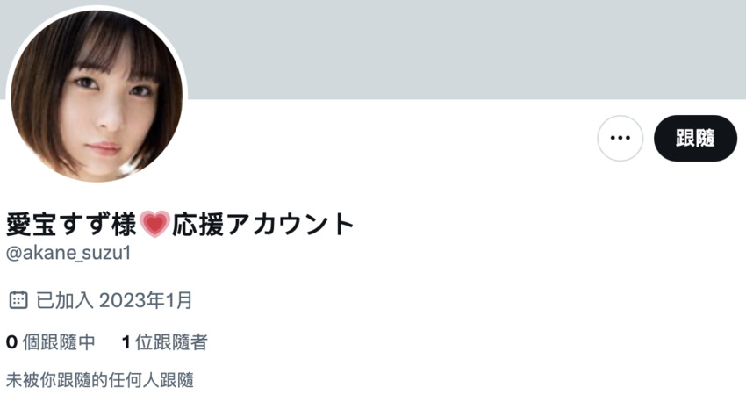Screen dimensions: 746x395
Task: Open the 0 個跟隨中 following list
Action: [50, 342]
